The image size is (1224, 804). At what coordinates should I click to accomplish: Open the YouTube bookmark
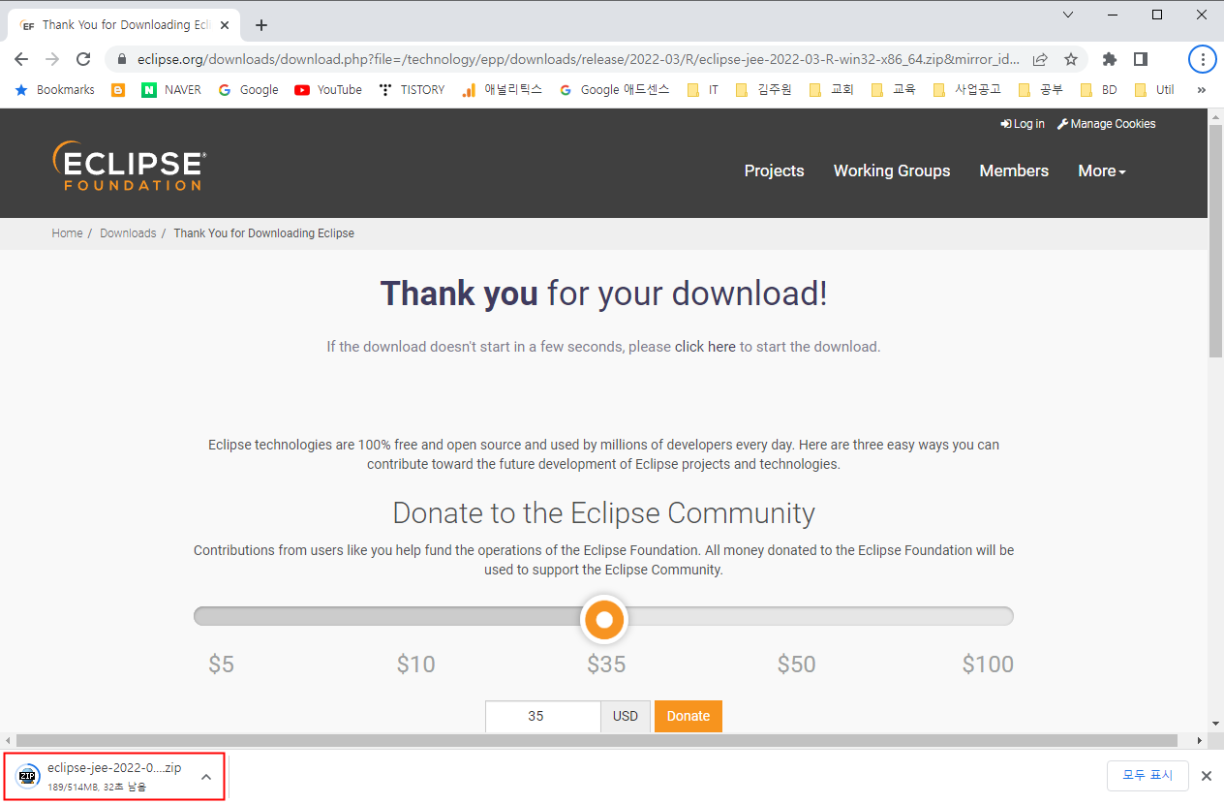(x=328, y=89)
